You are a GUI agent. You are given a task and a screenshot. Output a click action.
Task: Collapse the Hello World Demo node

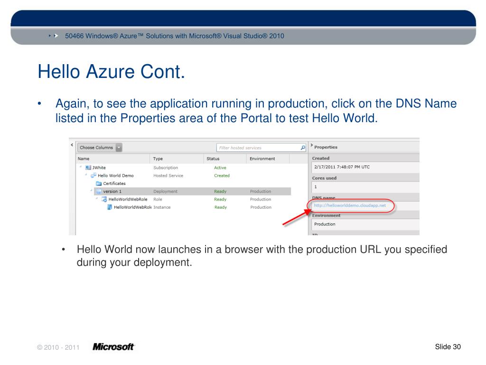pos(86,175)
